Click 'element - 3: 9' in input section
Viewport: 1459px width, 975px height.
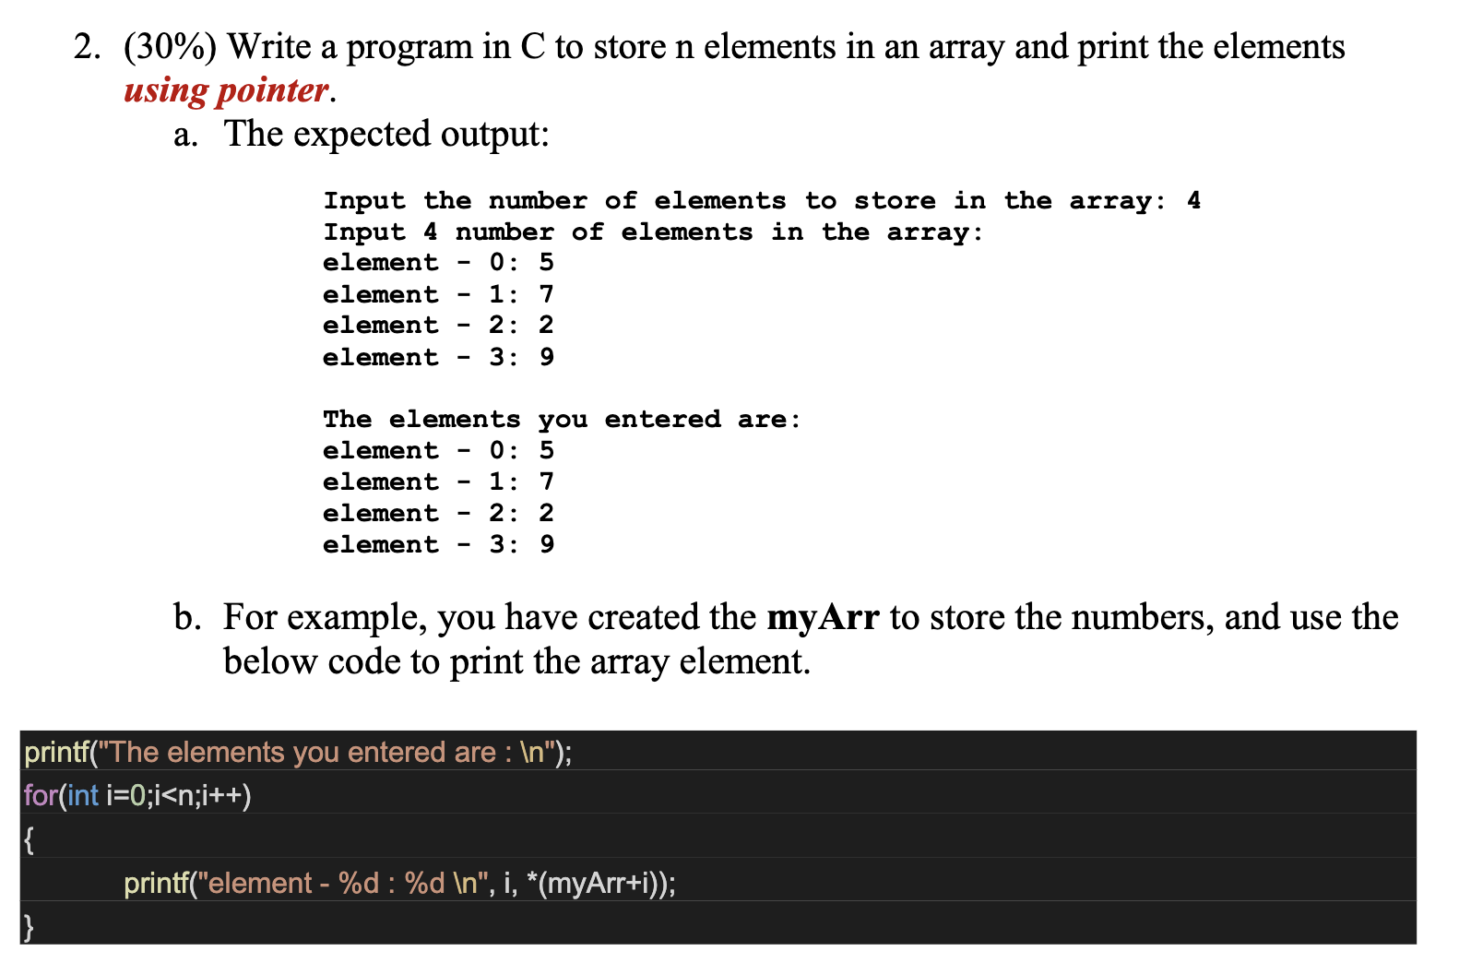(438, 357)
